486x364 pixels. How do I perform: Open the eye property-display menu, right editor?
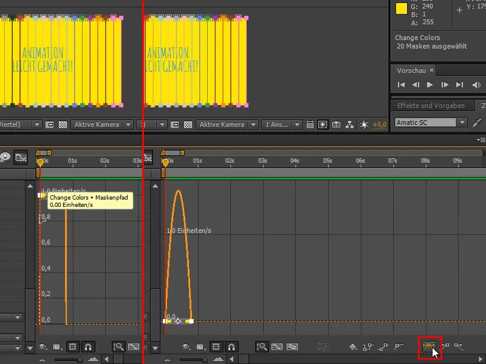(186, 347)
